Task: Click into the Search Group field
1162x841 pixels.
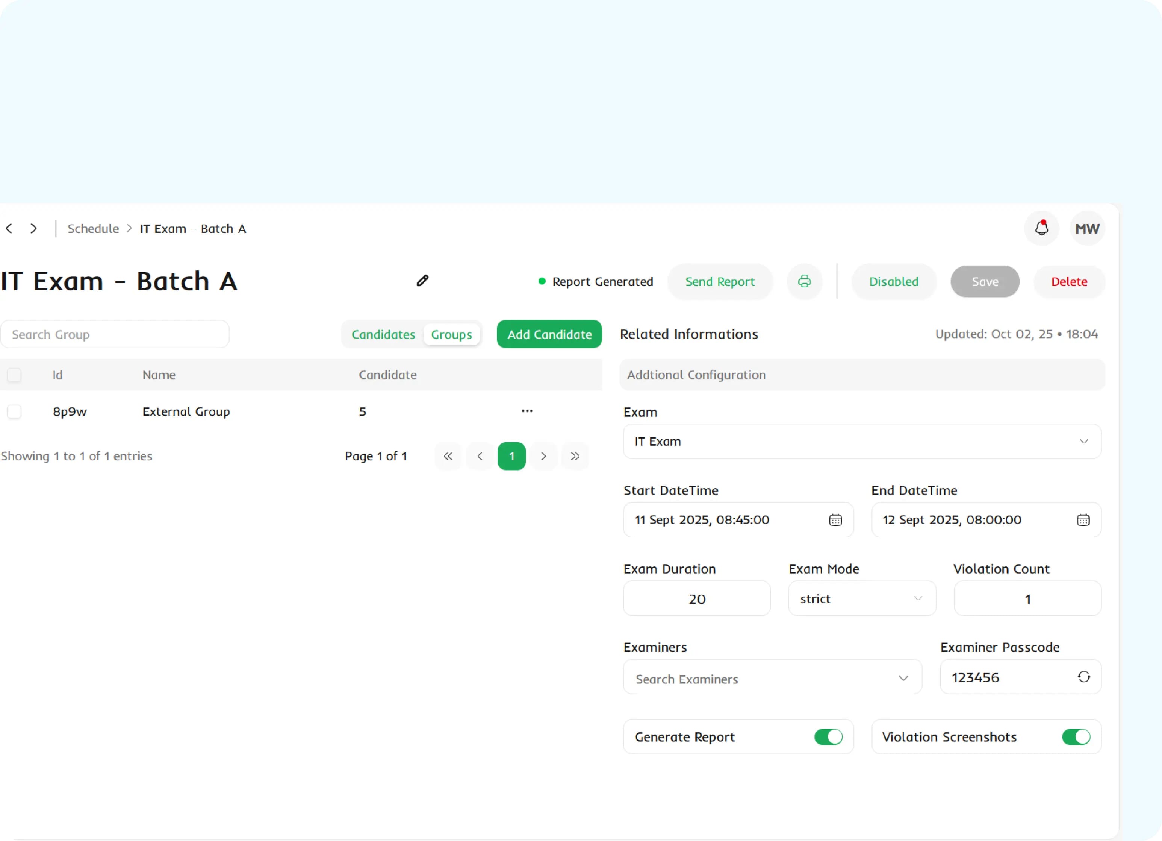Action: [115, 334]
